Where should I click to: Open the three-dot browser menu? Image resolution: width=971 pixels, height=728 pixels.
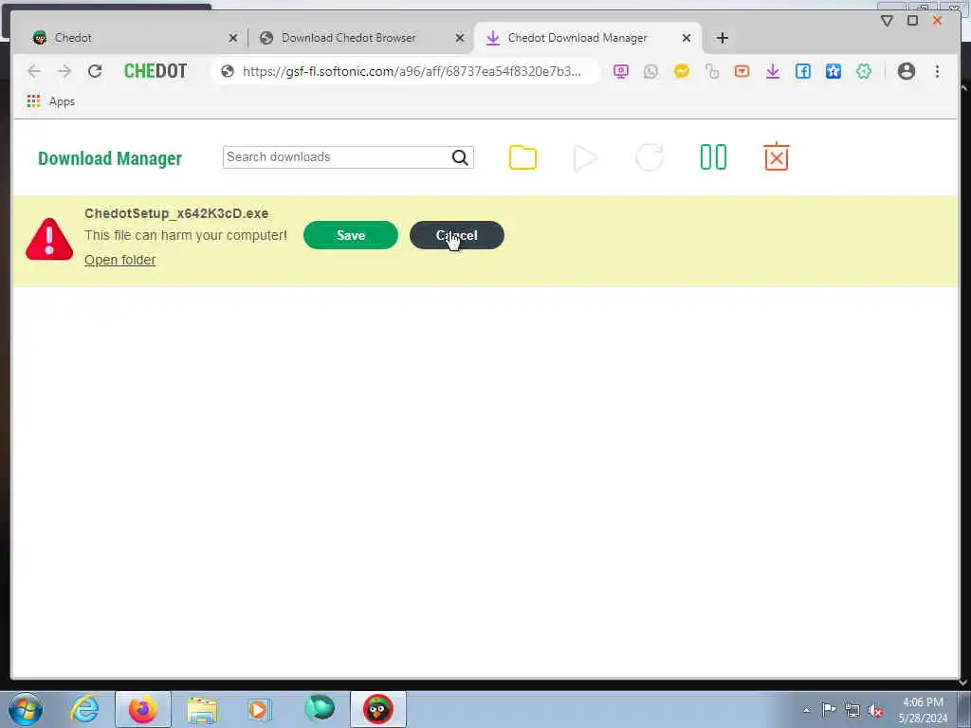(x=937, y=71)
